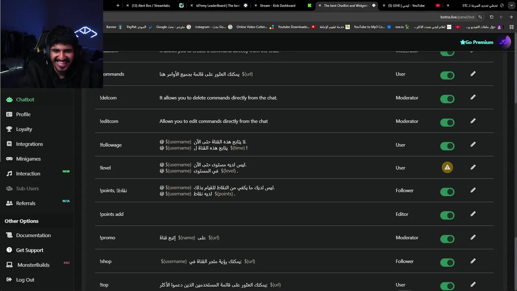This screenshot has height=291, width=517.
Task: Click the Minigames gamepad icon
Action: point(9,159)
